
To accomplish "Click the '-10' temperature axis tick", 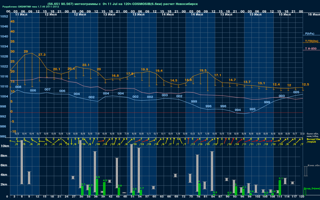I will tap(13, 131).
